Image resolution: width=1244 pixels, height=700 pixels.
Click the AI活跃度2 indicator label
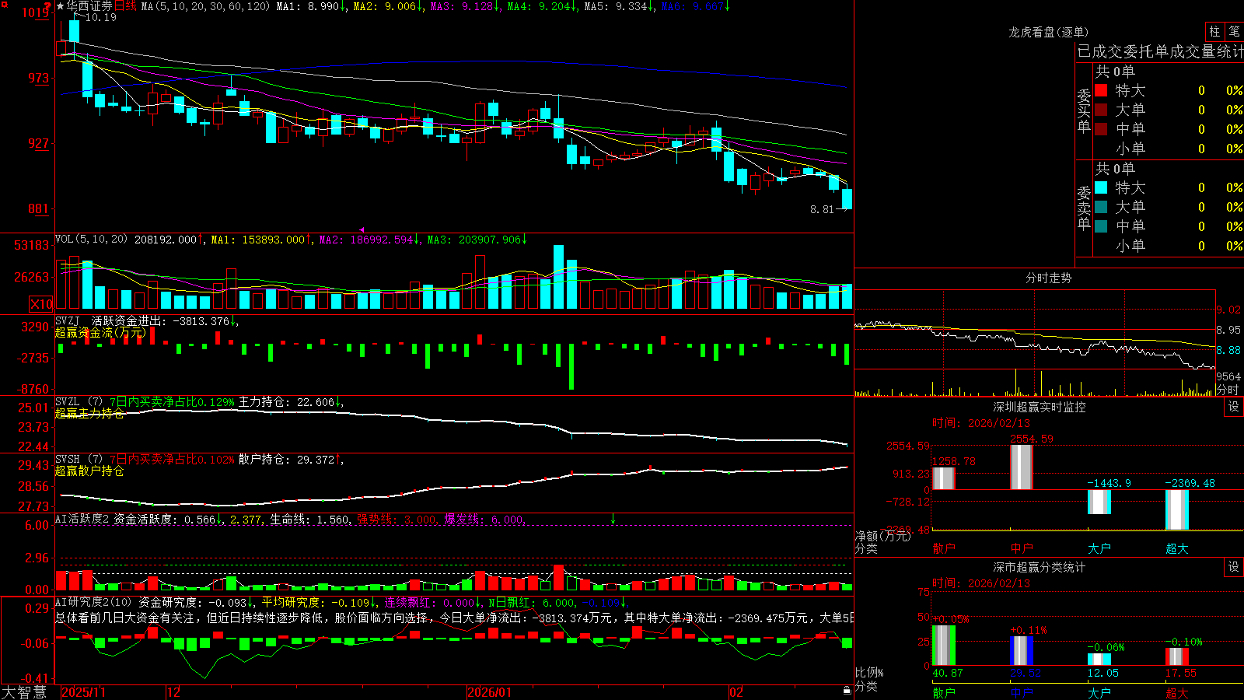pyautogui.click(x=82, y=519)
